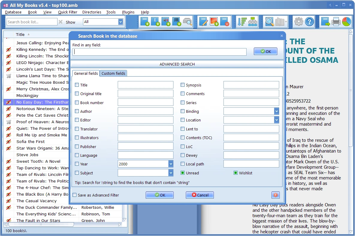Viewport: 355px width, 236px height.
Task: Click the Group hierarchy toolbar icon
Action: pos(253,22)
